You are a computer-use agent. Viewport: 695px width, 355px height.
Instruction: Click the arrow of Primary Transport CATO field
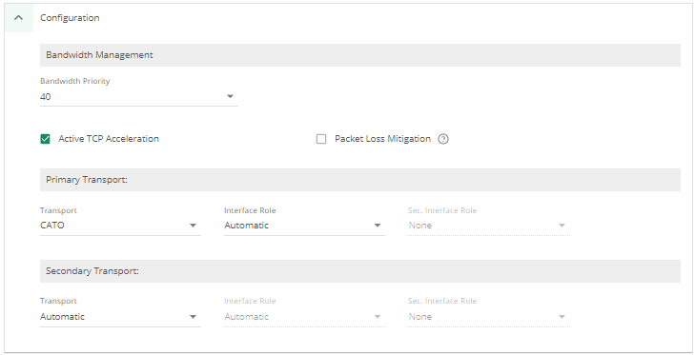193,226
